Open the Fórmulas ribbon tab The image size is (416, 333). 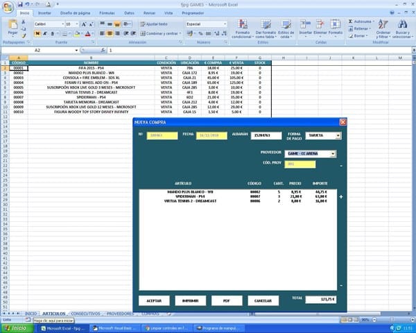click(x=107, y=13)
